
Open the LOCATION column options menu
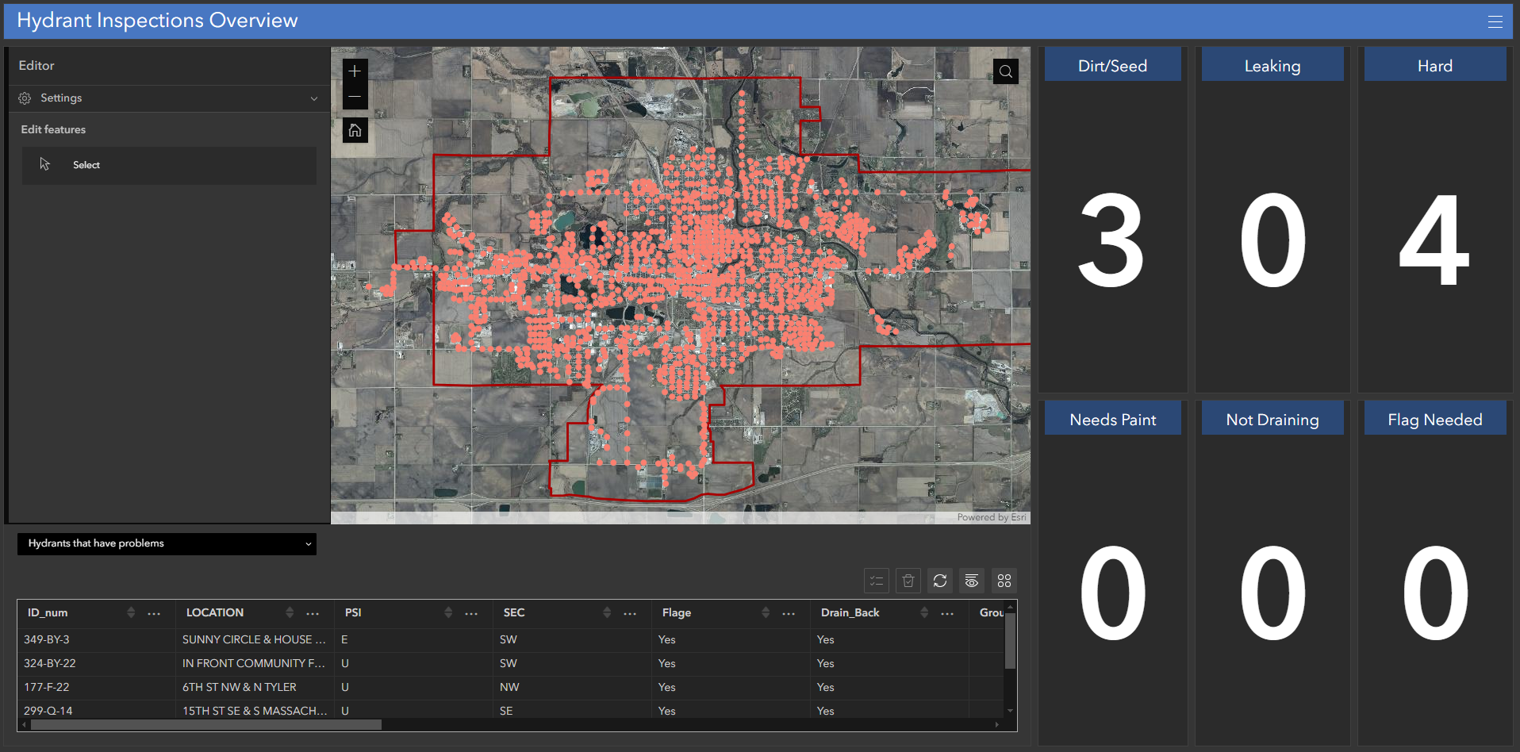pyautogui.click(x=312, y=612)
